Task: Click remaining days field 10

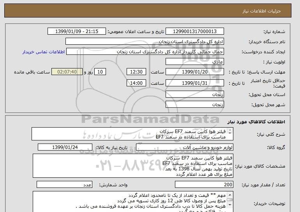Action: pos(100,72)
